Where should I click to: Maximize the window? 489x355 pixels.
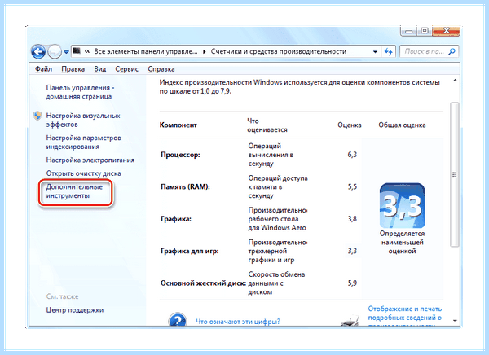[425, 31]
